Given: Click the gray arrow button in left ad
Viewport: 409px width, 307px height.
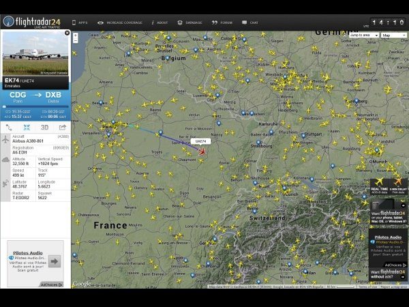Looking at the screenshot, I should 55,261.
